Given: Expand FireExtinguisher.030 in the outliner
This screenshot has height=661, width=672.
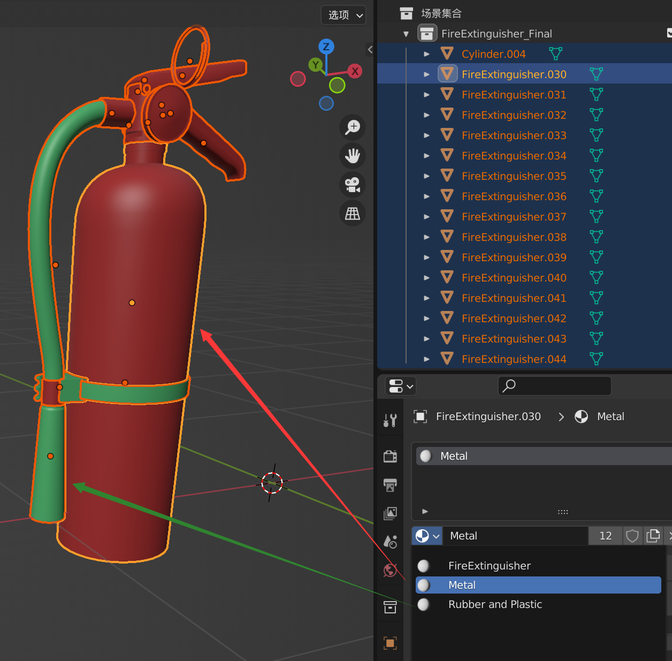Looking at the screenshot, I should [x=426, y=74].
